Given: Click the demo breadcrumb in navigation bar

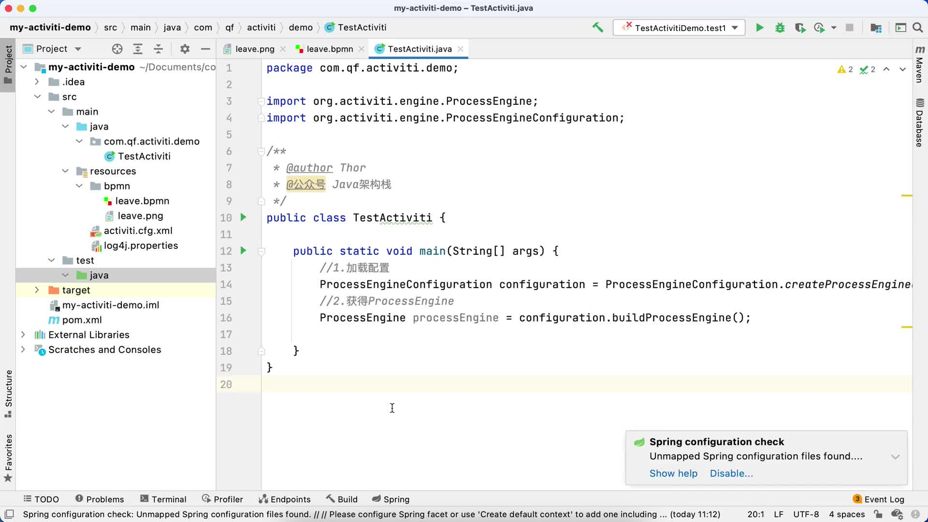Looking at the screenshot, I should click(301, 28).
